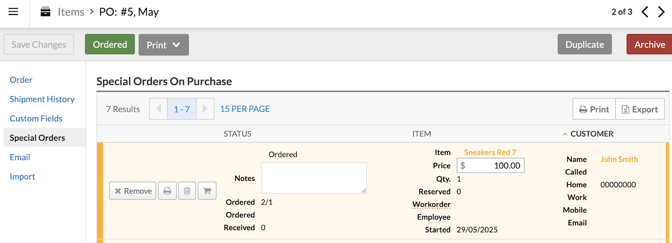This screenshot has height=243, width=672.
Task: Open the Shipment History section
Action: (42, 99)
